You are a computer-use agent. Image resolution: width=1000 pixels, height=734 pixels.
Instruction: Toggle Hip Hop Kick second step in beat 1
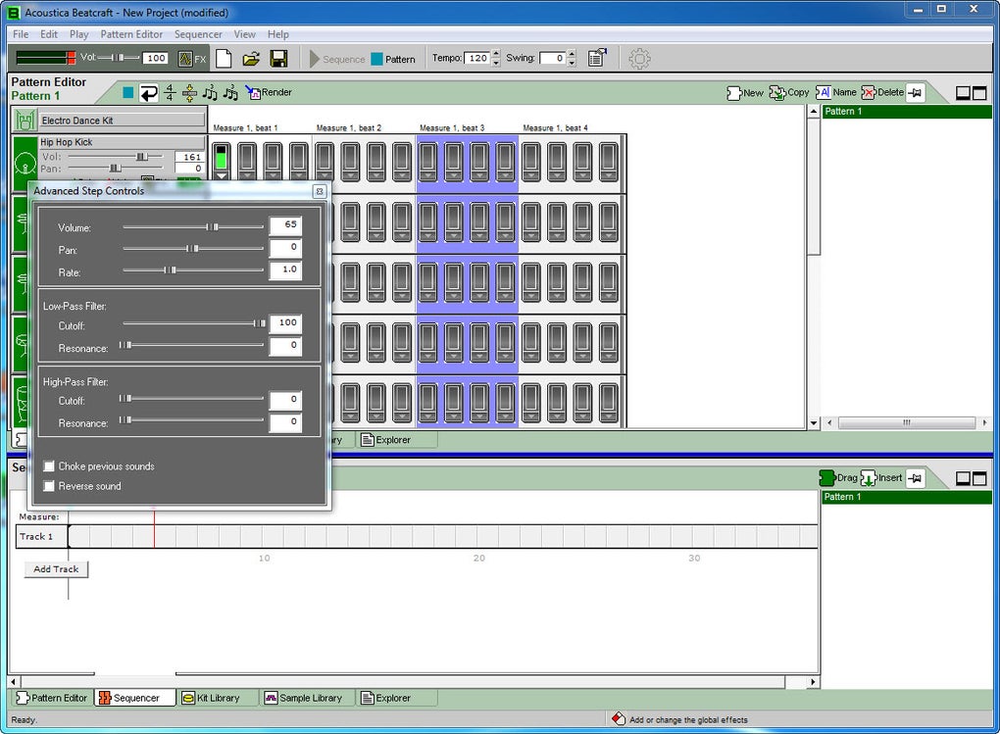coord(247,158)
